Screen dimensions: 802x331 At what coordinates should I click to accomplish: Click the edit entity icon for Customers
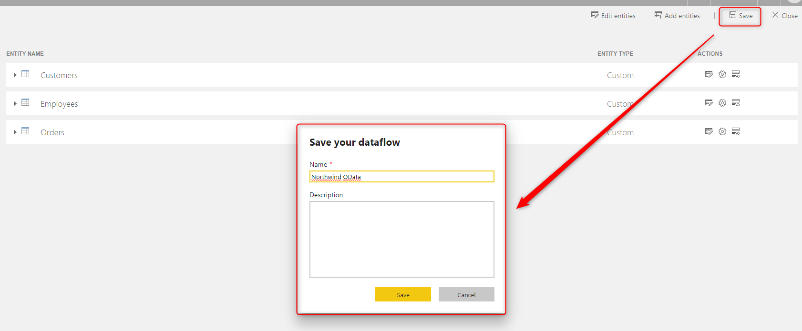[709, 74]
